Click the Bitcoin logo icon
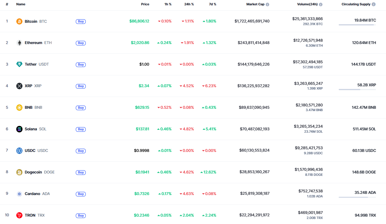The width and height of the screenshot is (386, 224). (19, 21)
